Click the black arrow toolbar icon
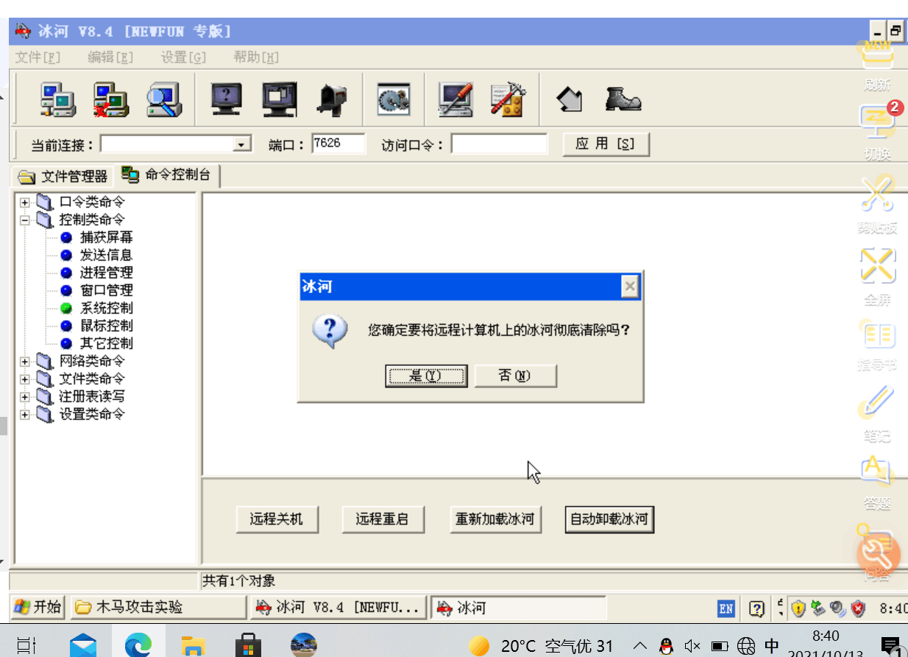Image resolution: width=908 pixels, height=657 pixels. click(570, 99)
